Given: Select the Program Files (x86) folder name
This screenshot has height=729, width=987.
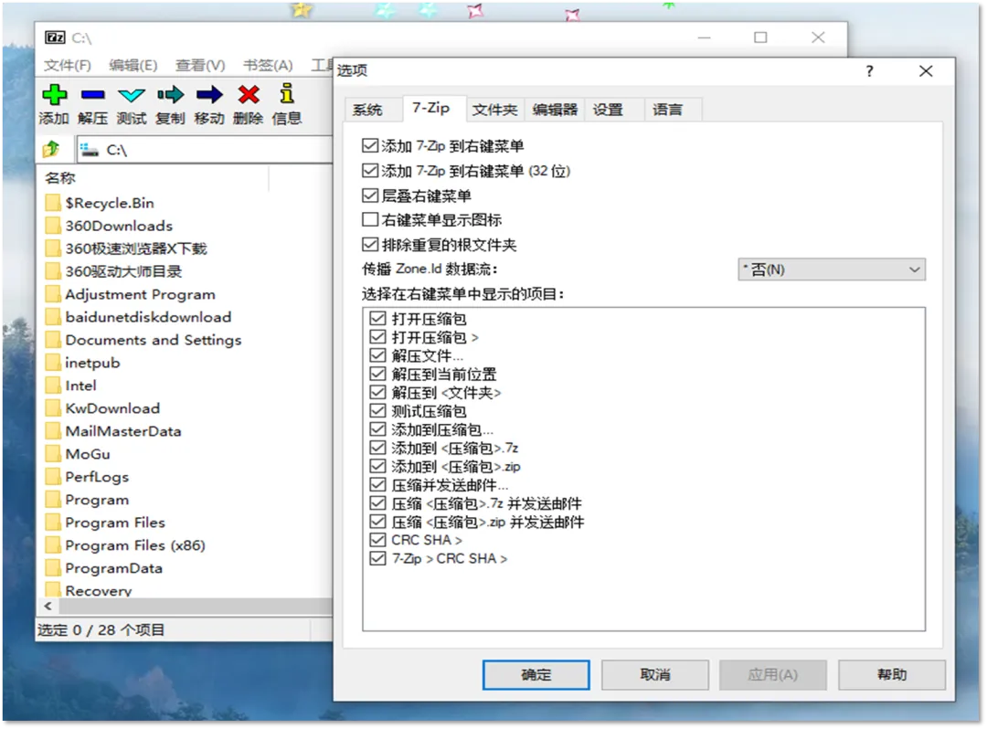Looking at the screenshot, I should point(135,545).
